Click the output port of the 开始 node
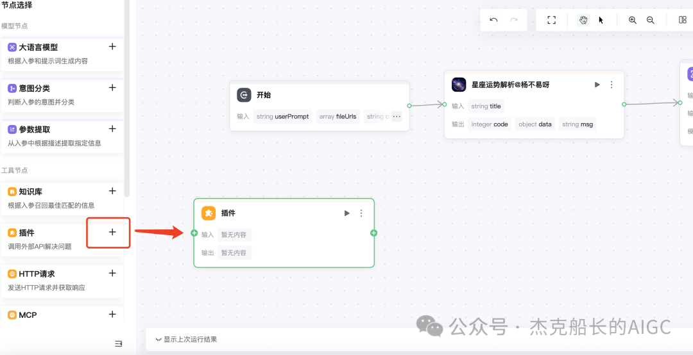This screenshot has width=693, height=355. pyautogui.click(x=409, y=106)
